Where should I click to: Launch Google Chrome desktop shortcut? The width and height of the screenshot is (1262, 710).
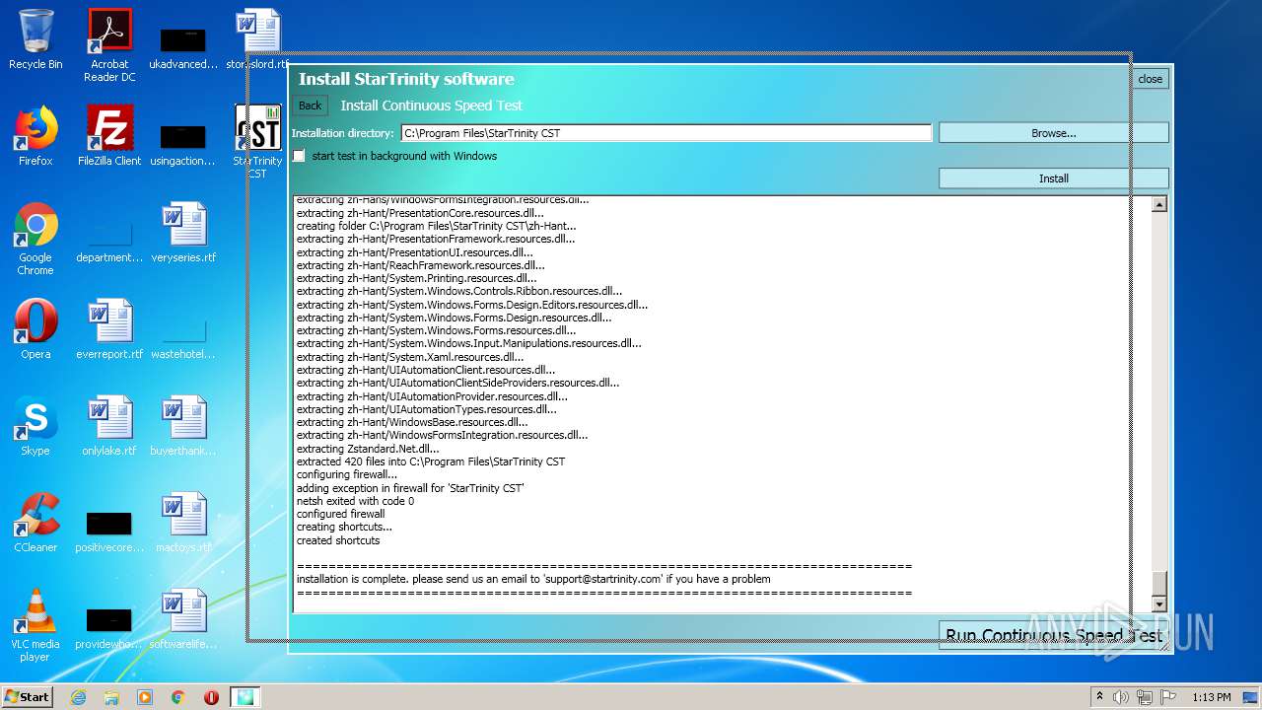(x=35, y=239)
